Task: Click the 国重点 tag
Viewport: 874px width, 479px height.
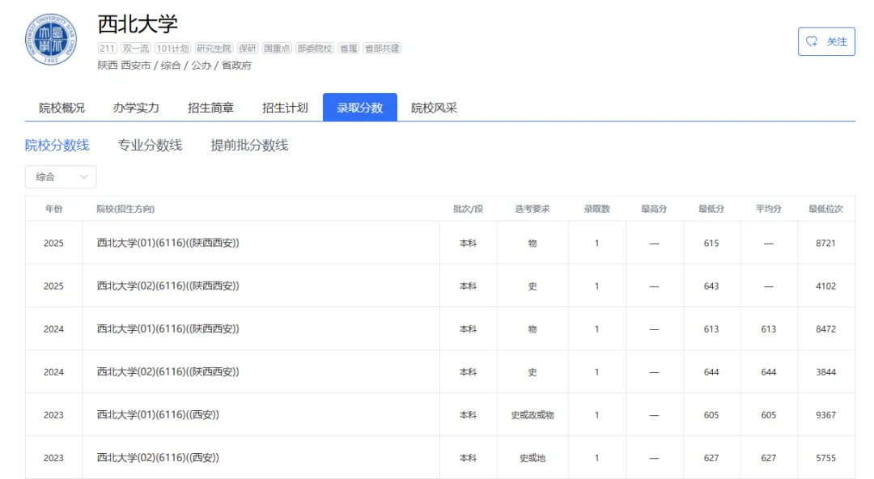Action: coord(277,49)
